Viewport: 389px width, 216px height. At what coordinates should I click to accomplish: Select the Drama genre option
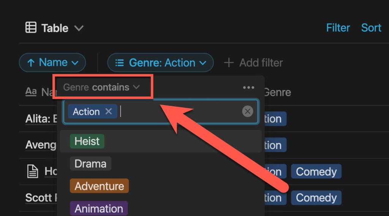click(x=90, y=164)
